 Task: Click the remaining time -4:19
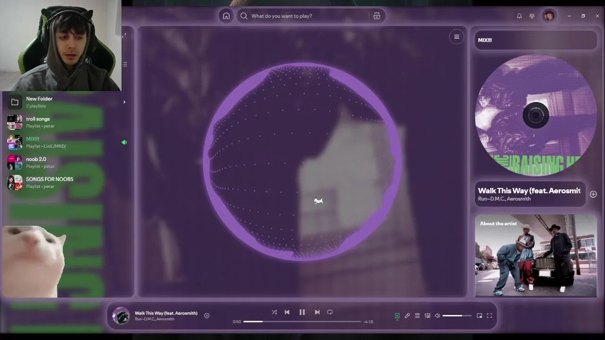tap(368, 322)
